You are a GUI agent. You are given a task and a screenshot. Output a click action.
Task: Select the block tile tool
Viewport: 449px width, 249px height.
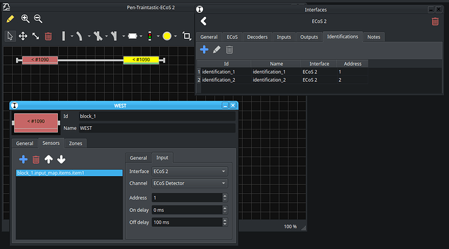[x=132, y=36]
